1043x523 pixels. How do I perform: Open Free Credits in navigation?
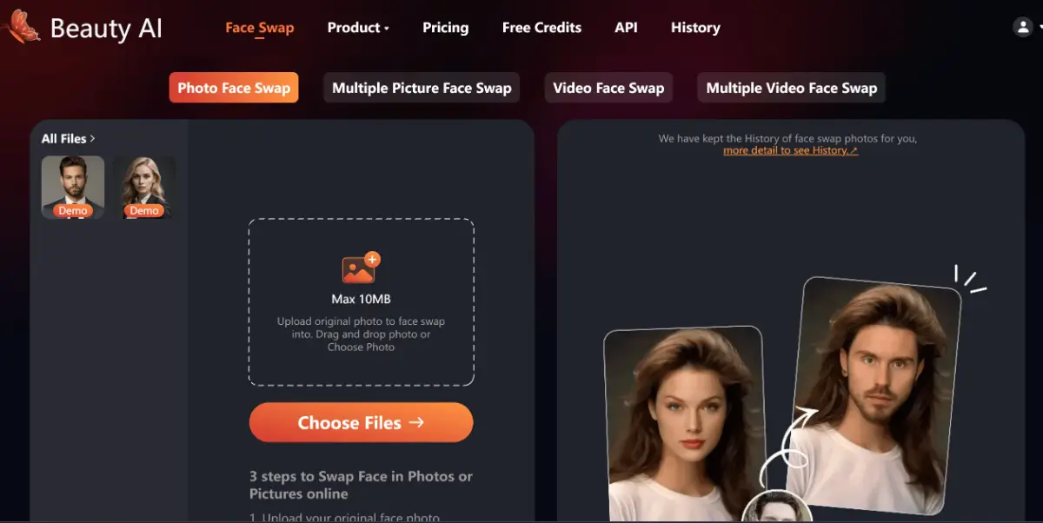click(x=541, y=28)
